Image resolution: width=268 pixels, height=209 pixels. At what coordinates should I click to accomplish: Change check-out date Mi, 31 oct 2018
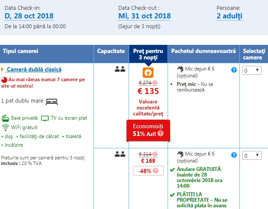click(144, 16)
